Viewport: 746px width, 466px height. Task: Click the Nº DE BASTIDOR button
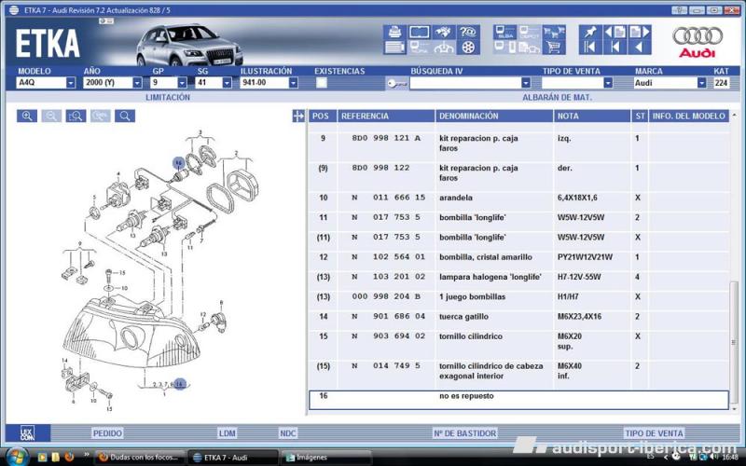pyautogui.click(x=464, y=433)
